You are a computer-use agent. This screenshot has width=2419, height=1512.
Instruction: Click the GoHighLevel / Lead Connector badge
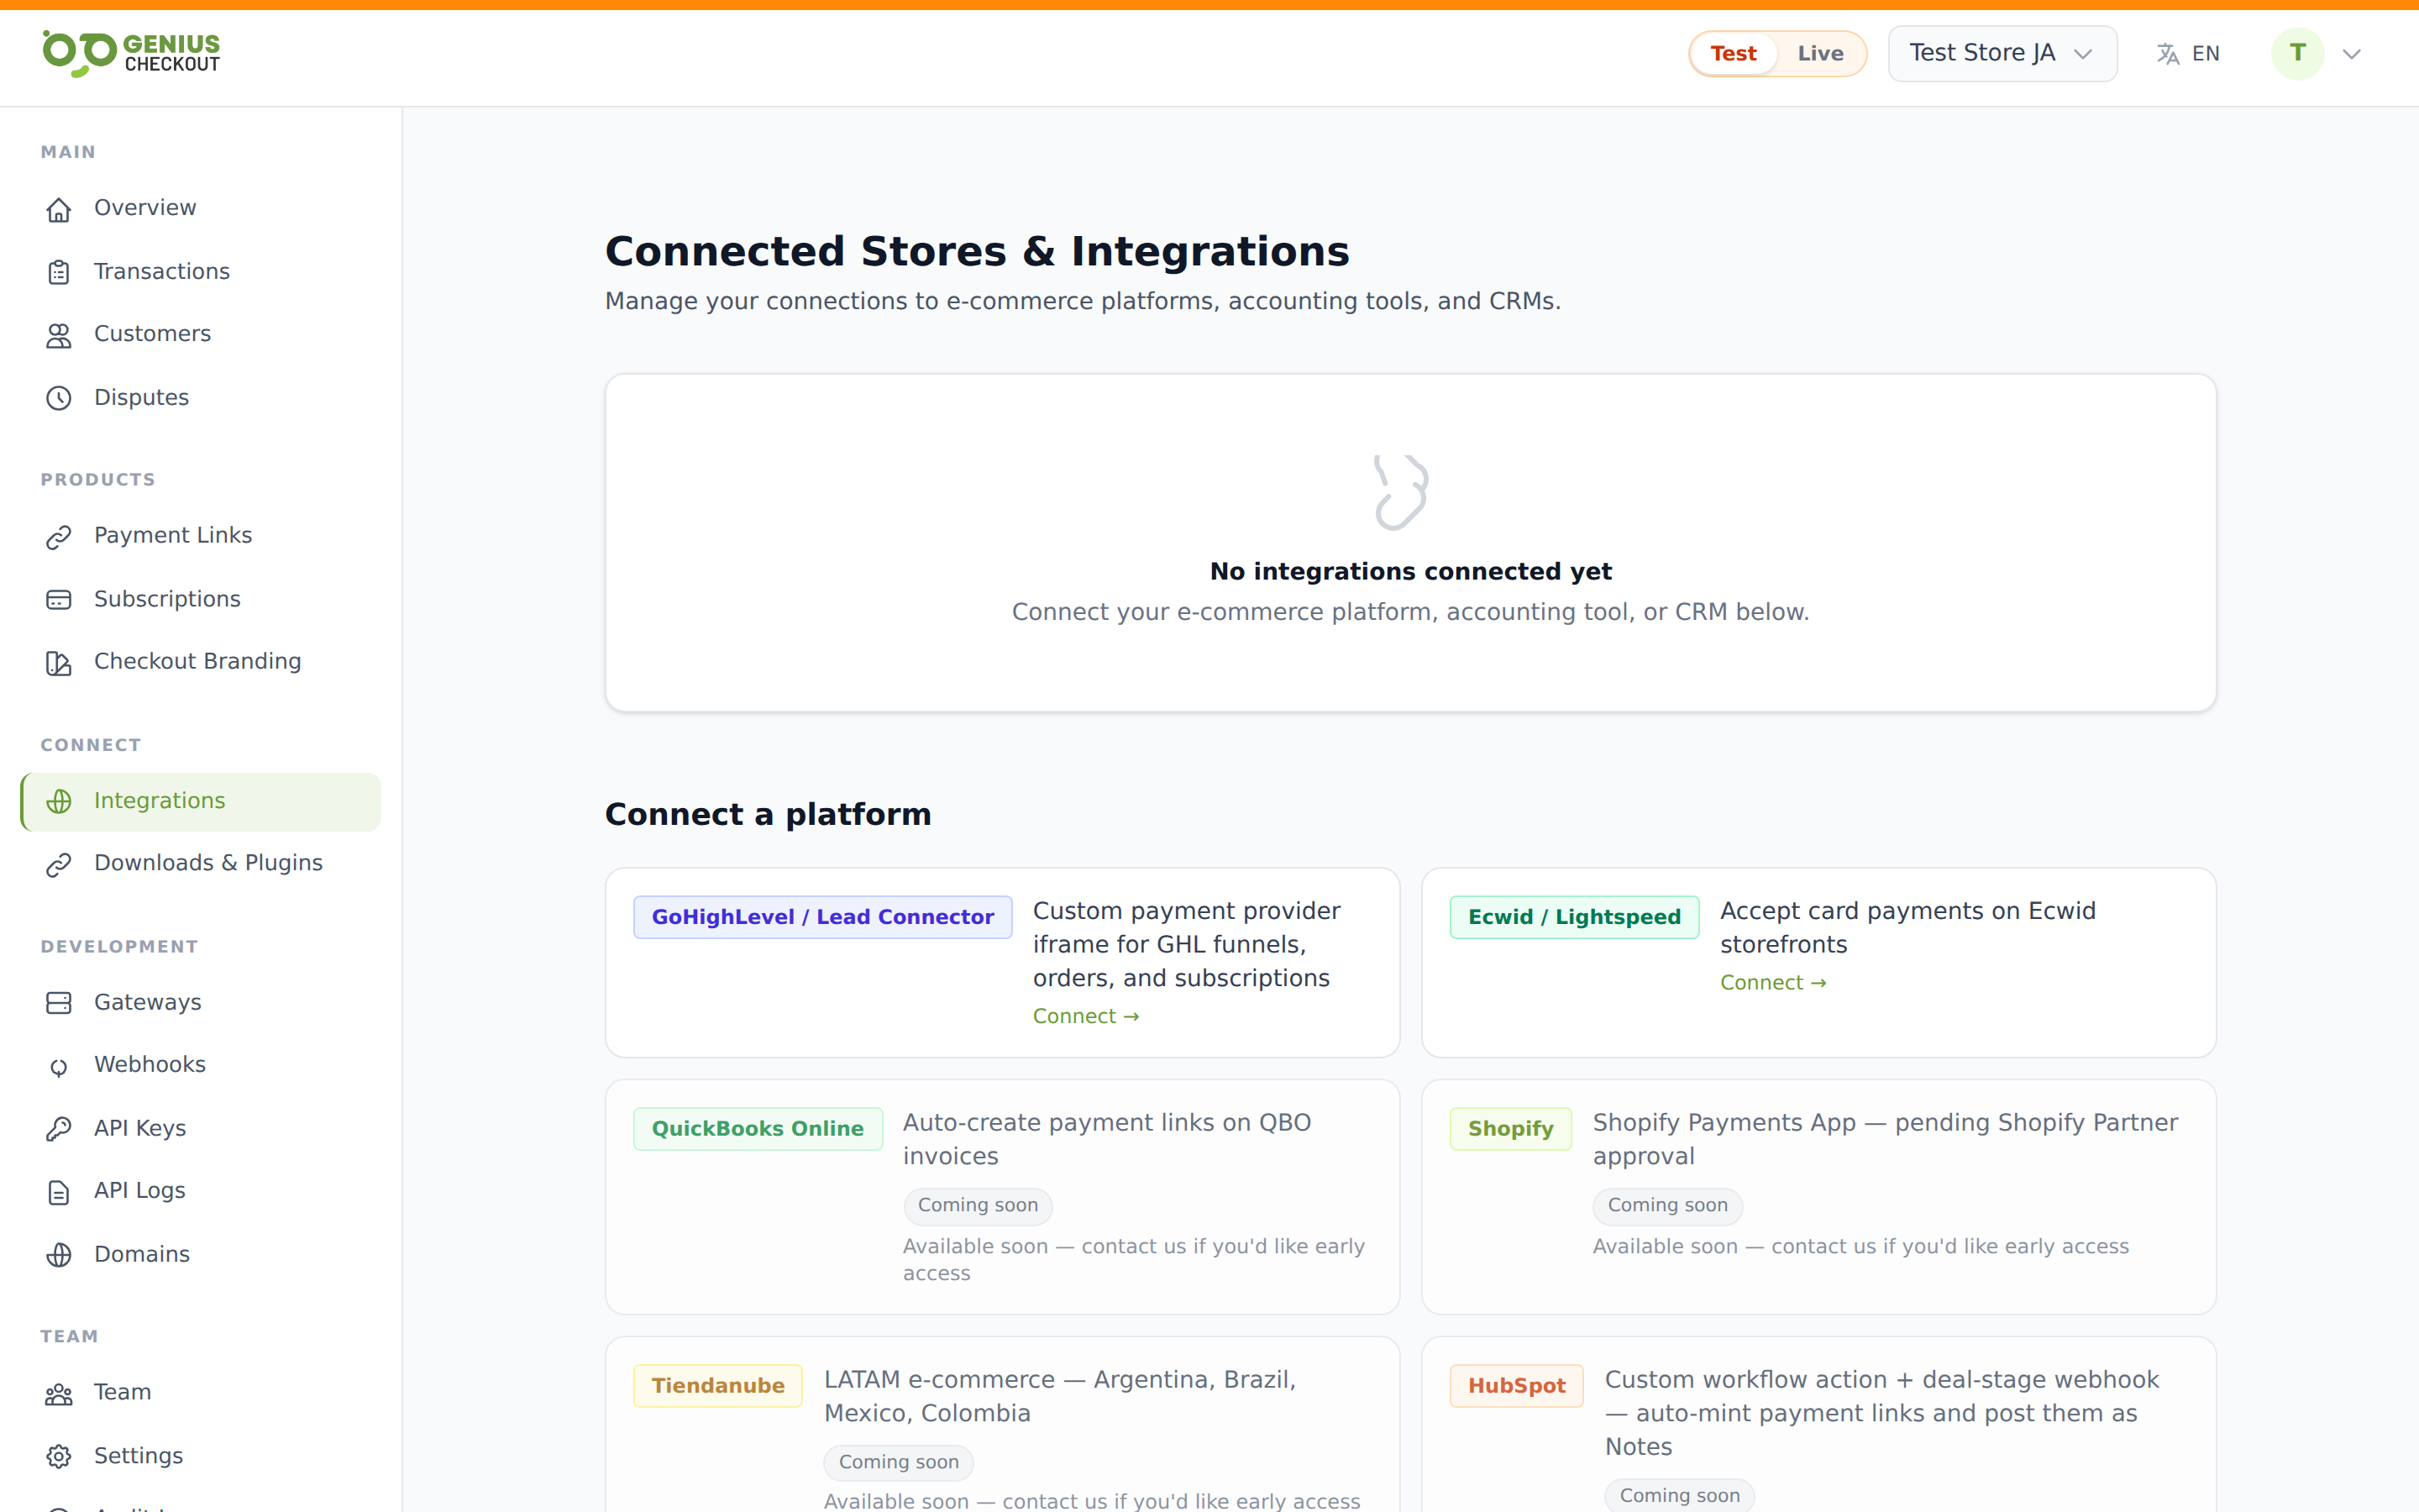pyautogui.click(x=822, y=917)
